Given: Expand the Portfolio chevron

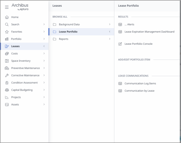Looking at the screenshot, I should [44, 39].
